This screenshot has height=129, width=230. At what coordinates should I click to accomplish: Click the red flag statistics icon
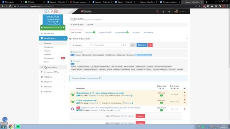click(175, 89)
